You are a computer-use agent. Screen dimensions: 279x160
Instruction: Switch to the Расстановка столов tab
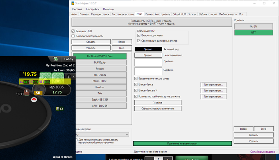pos(123,14)
